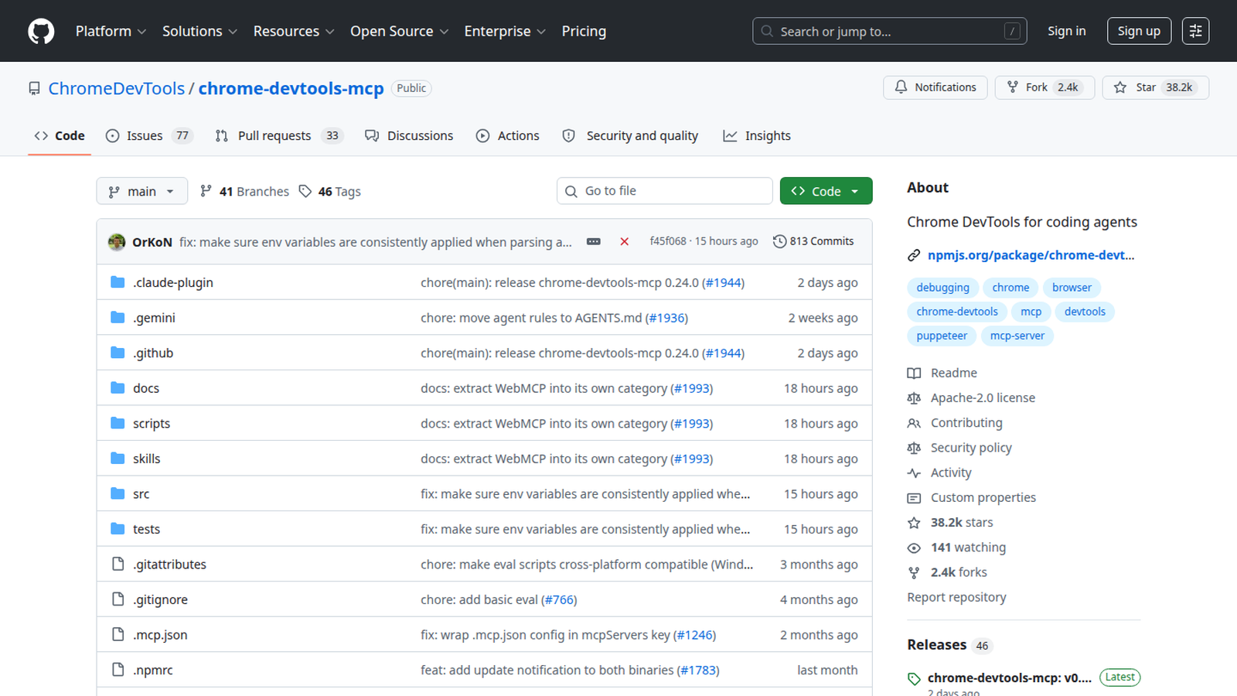
Task: Click the watching eye icon
Action: 914,548
